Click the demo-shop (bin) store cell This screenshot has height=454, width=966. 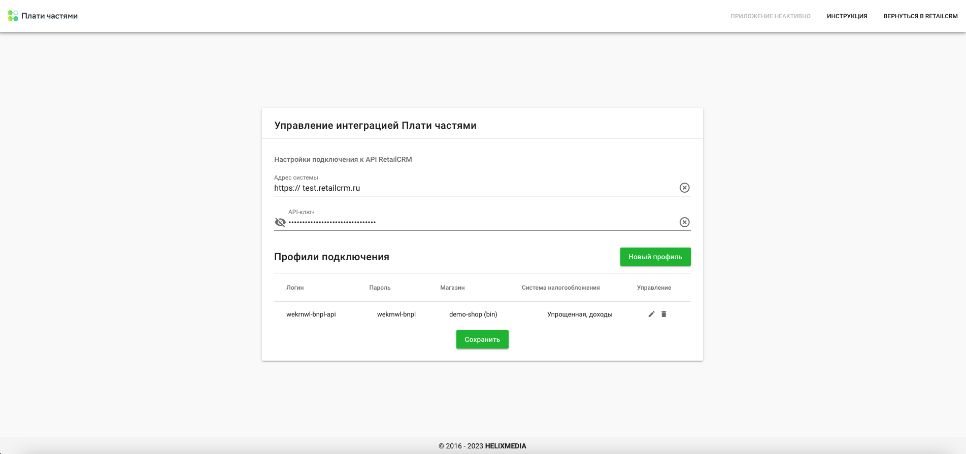[473, 315]
